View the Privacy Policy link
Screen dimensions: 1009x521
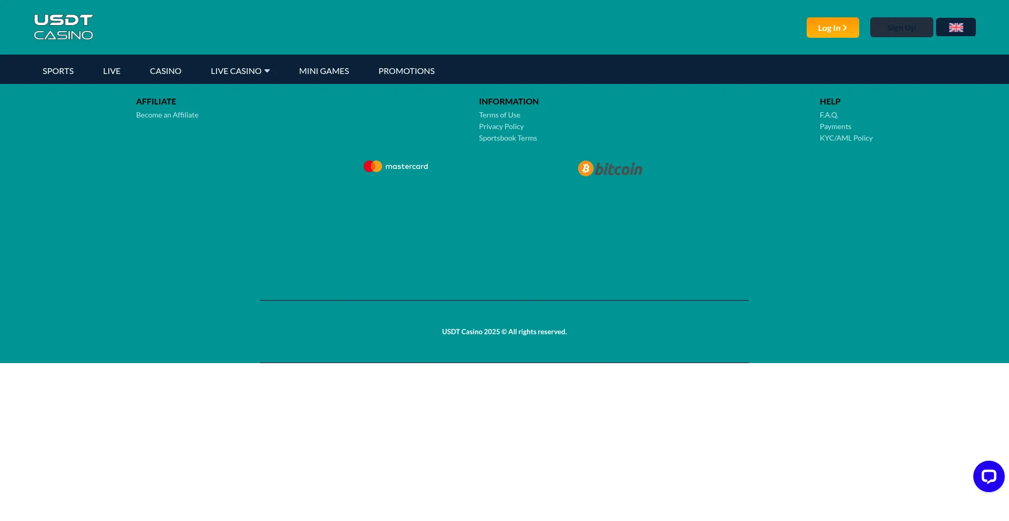tap(501, 126)
